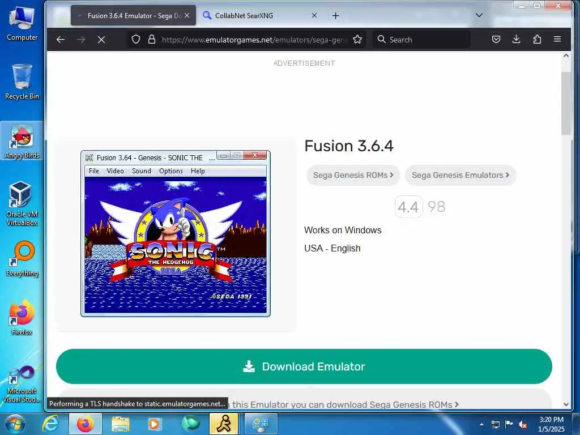Click the 98 votes count
This screenshot has width=580, height=435.
(437, 207)
